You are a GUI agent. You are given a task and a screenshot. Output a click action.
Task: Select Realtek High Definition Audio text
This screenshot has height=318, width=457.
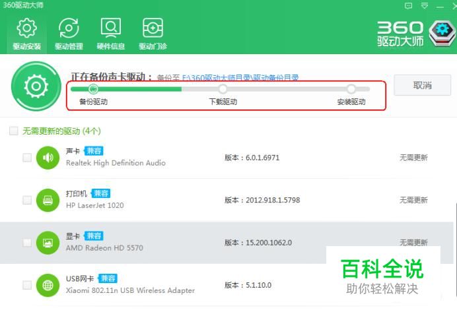click(116, 163)
